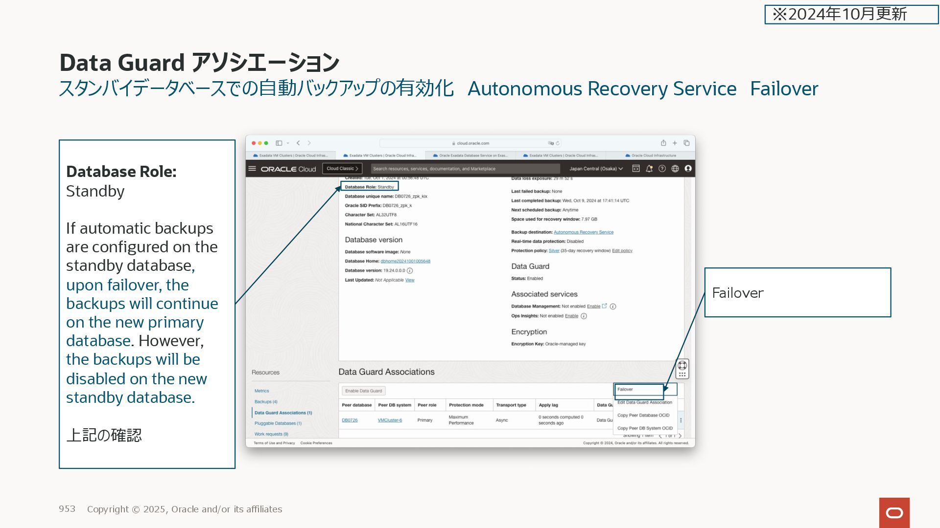The width and height of the screenshot is (940, 528).
Task: Open the VMCluster-6 peer DB system link
Action: pyautogui.click(x=390, y=420)
